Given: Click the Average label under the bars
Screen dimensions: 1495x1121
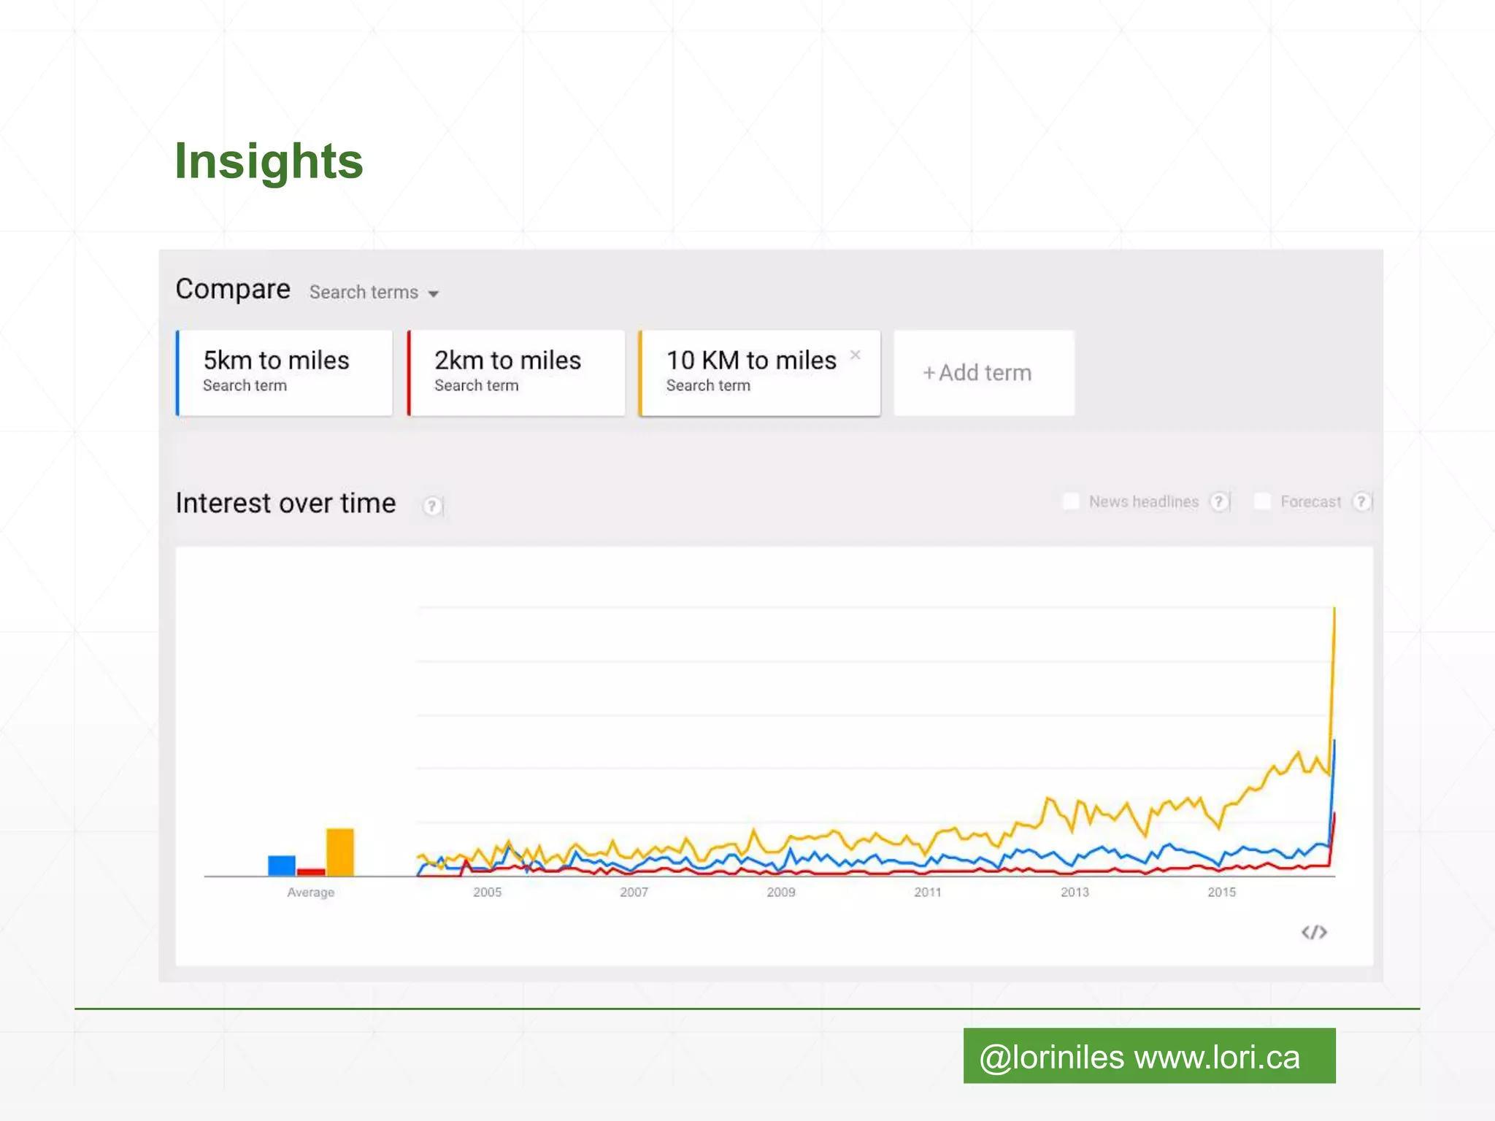Looking at the screenshot, I should [310, 892].
